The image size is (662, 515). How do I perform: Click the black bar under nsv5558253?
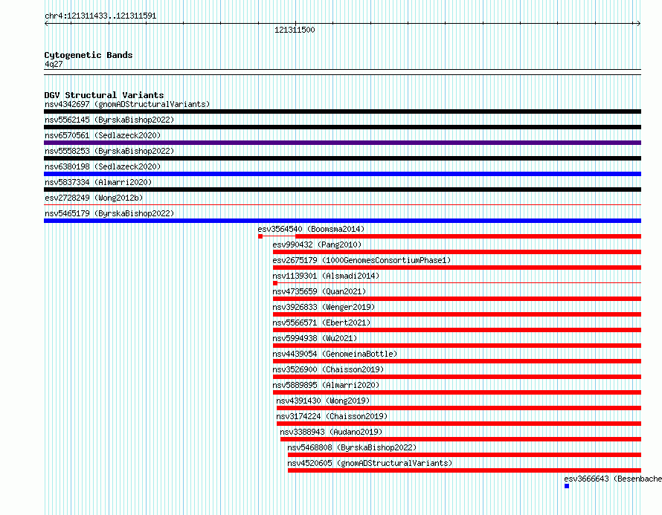pyautogui.click(x=342, y=158)
